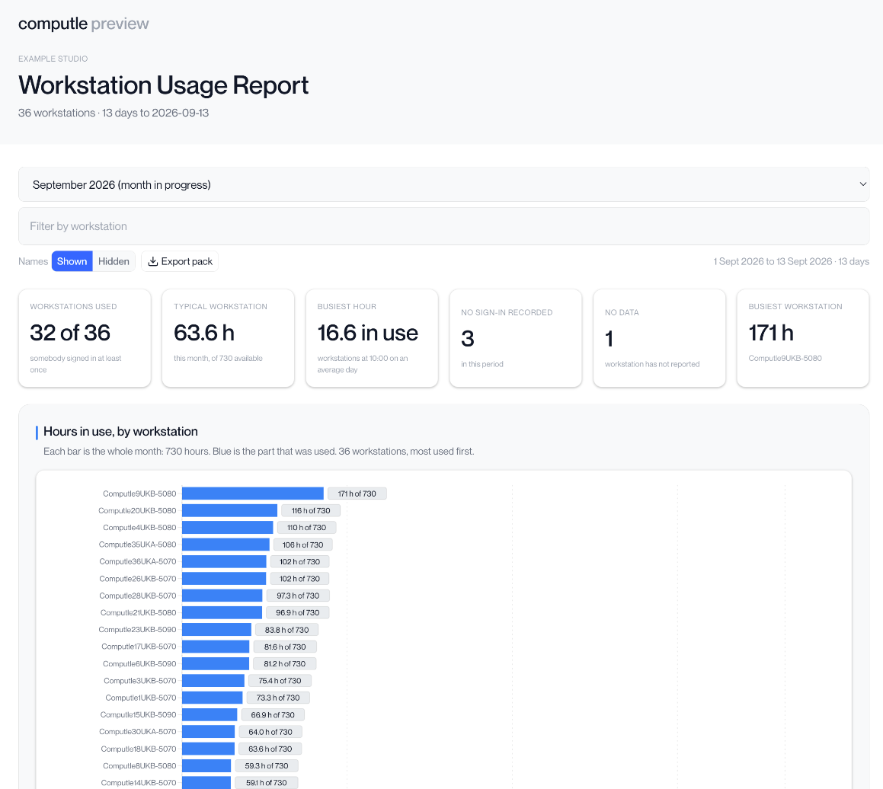Viewport: 883px width, 789px height.
Task: Open the Typical Workstation 63.6 h card
Action: point(228,338)
